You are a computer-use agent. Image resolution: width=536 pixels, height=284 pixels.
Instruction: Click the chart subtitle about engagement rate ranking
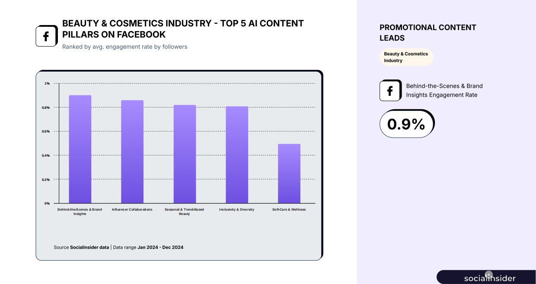click(x=125, y=47)
